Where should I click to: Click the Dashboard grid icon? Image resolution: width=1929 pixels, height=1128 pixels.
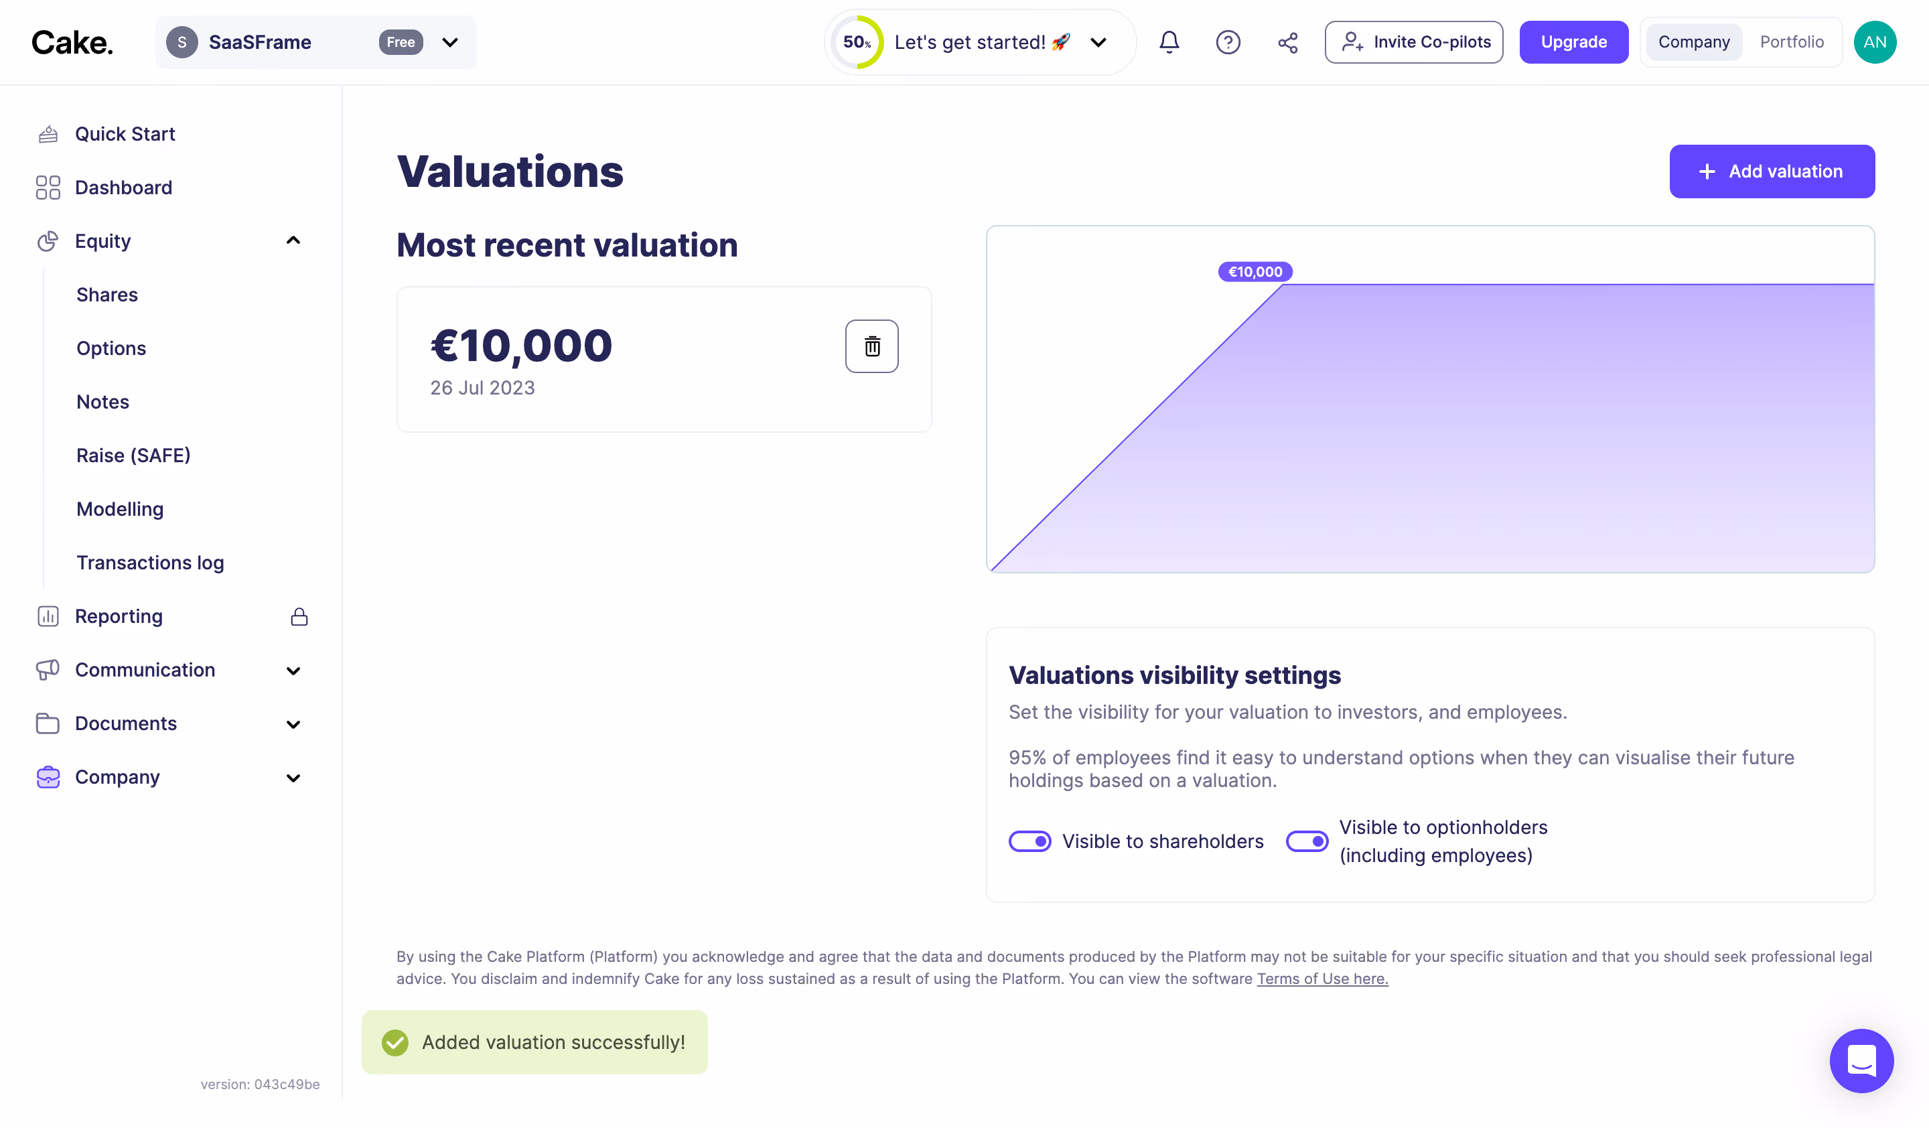tap(48, 188)
